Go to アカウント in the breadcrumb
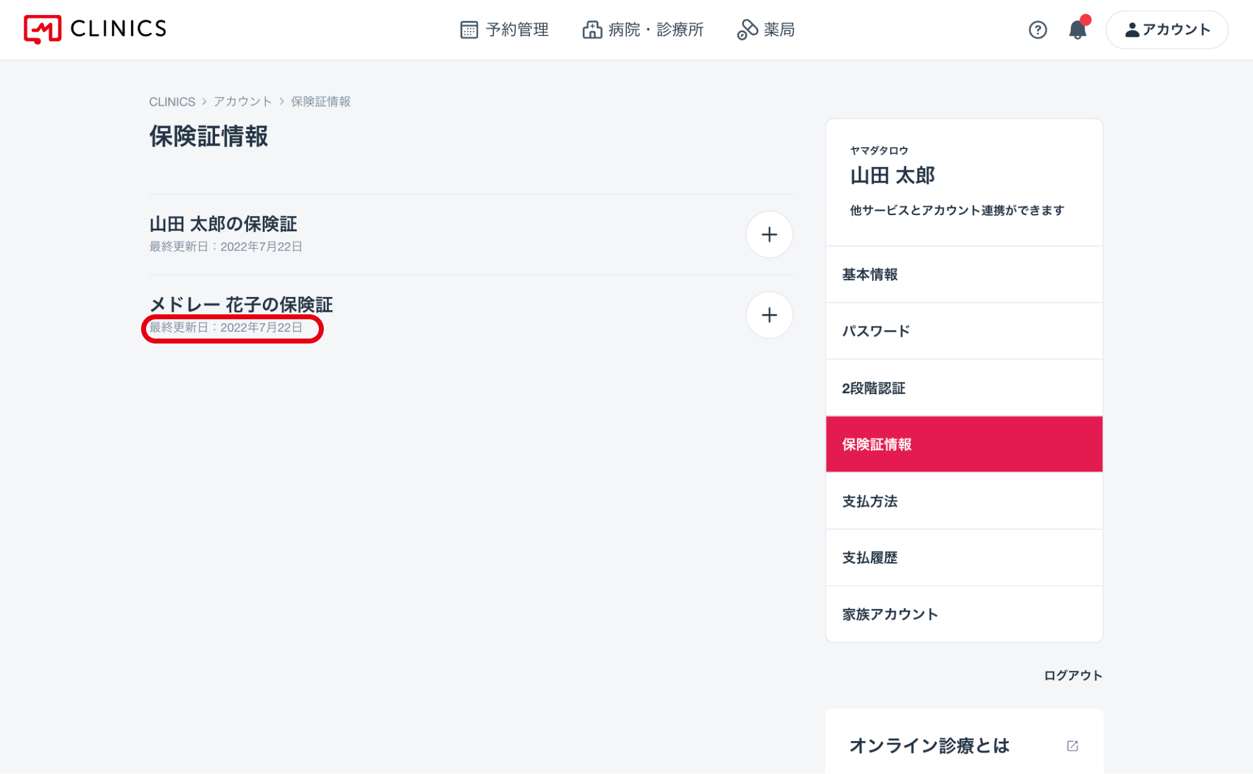The width and height of the screenshot is (1253, 774). click(x=242, y=101)
